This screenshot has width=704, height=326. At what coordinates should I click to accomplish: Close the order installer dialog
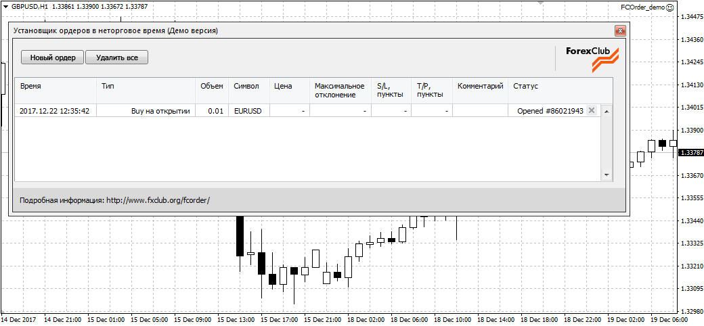click(620, 30)
